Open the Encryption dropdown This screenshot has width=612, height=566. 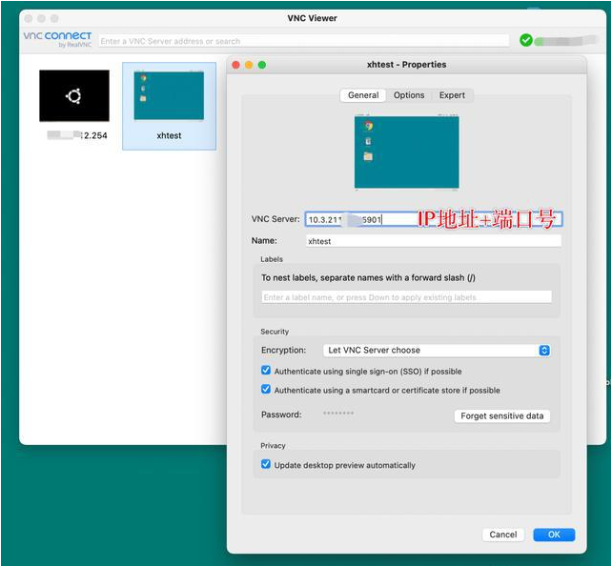[x=437, y=351]
